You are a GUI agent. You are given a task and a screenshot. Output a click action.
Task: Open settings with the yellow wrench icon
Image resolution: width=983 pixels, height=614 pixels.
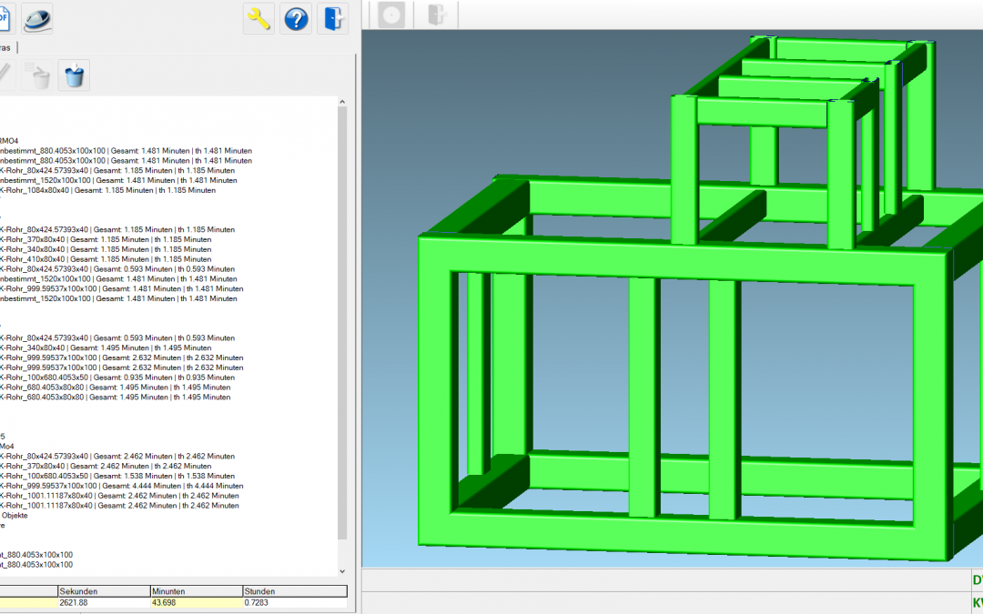pyautogui.click(x=258, y=18)
